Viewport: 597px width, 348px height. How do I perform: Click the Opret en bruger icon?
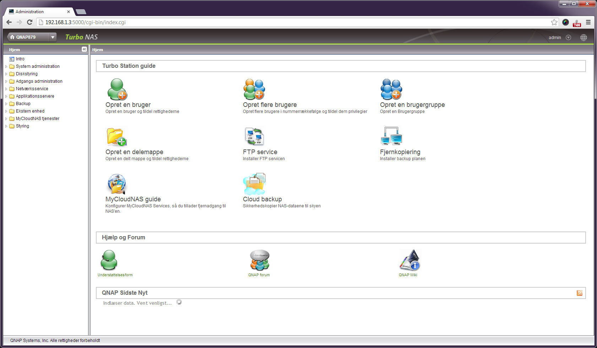point(117,89)
